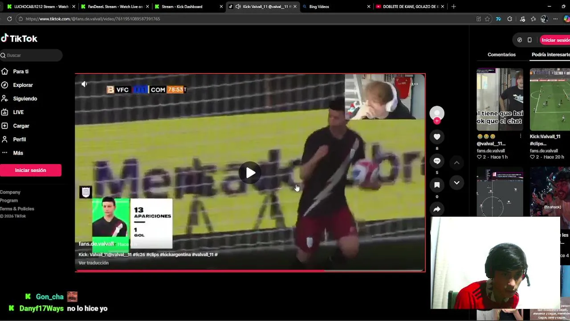Screen dimensions: 570x321
Task: Open the video's three-dot options menu
Action: [415, 84]
